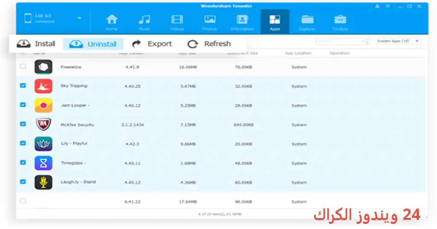
Task: Select the Apps tab
Action: pos(275,22)
